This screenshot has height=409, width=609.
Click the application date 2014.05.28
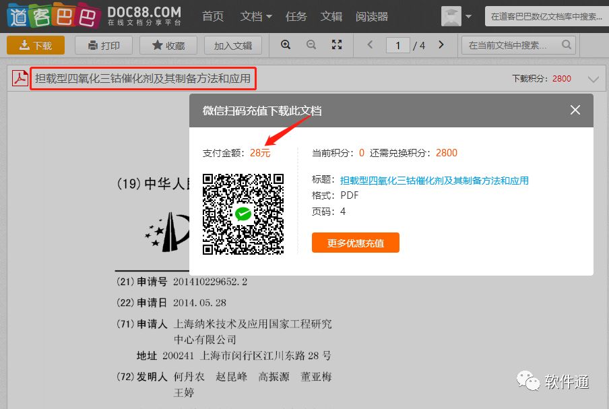[199, 303]
